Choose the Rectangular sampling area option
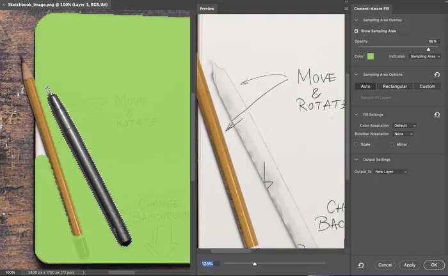The height and width of the screenshot is (276, 448). [x=395, y=86]
